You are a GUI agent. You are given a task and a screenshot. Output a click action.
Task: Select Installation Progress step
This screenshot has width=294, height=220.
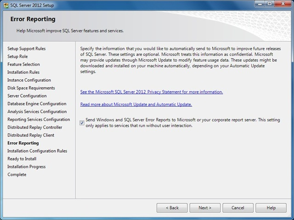(x=27, y=167)
